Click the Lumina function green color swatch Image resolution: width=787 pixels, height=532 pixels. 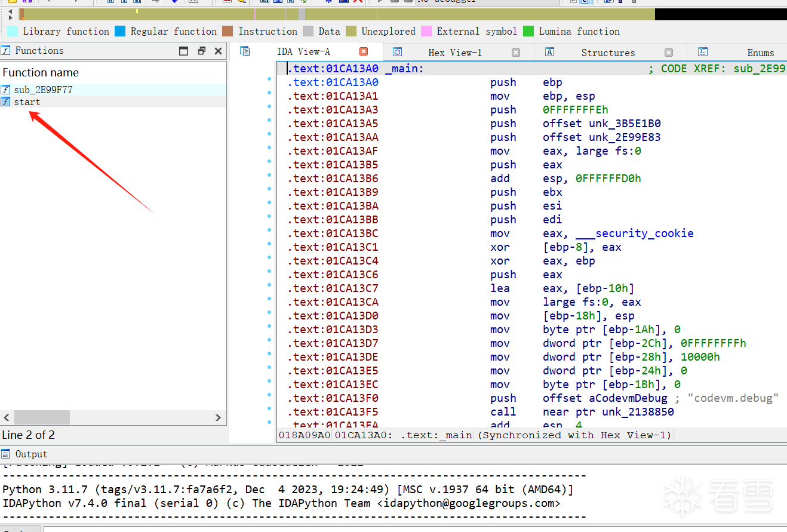(x=528, y=31)
